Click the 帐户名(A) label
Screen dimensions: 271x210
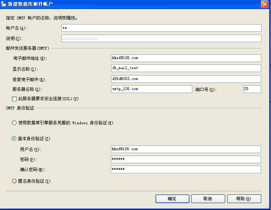coord(17,28)
